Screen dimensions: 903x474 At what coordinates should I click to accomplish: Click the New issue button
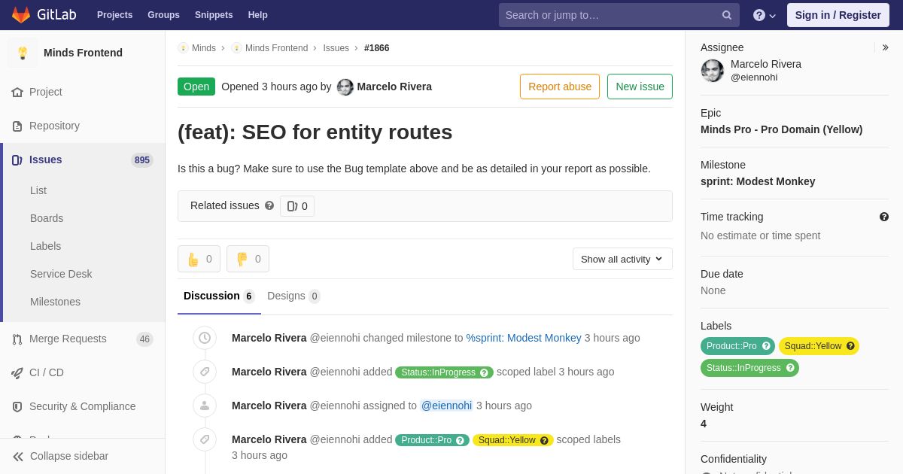(x=640, y=87)
